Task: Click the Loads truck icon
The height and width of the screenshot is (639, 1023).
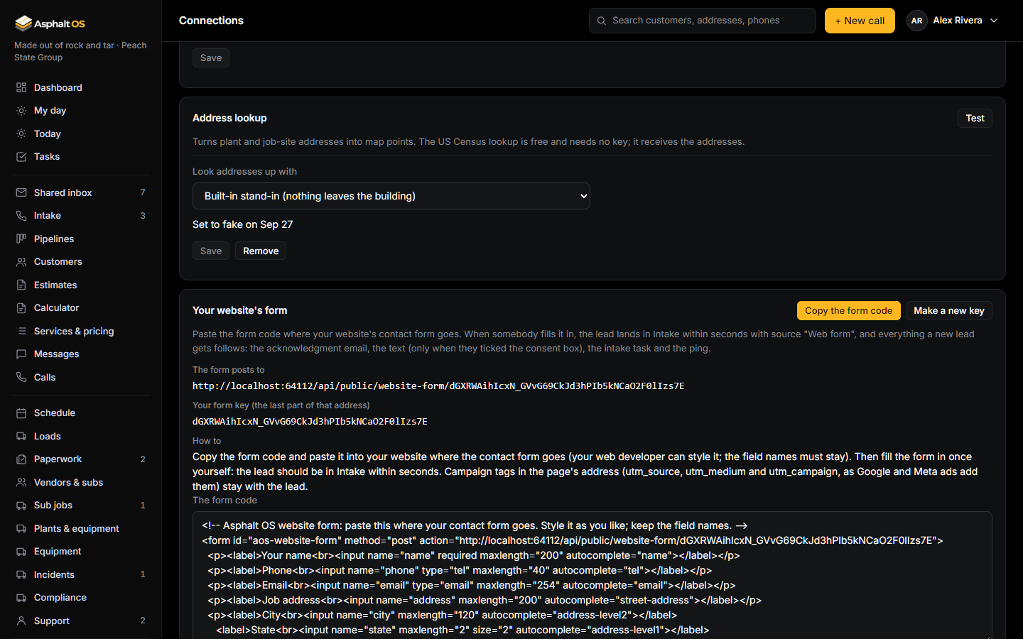Action: point(21,436)
